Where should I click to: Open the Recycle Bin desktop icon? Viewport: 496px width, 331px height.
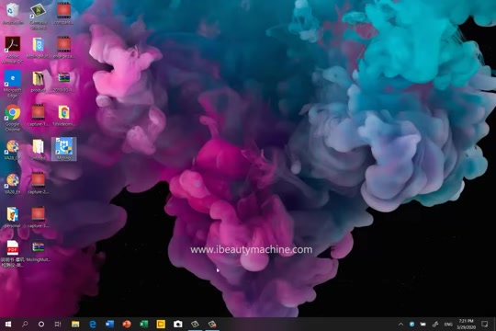[12, 15]
